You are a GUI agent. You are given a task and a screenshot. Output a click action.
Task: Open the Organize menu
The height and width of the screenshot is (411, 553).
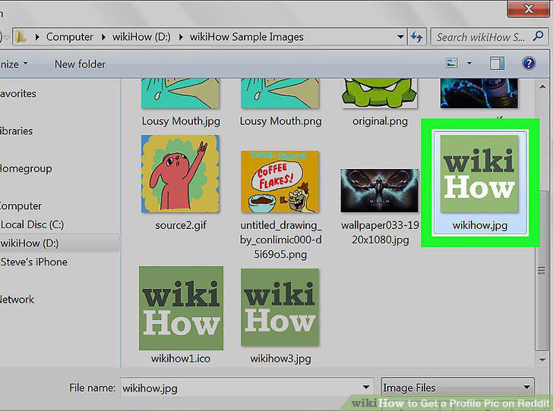tap(14, 64)
